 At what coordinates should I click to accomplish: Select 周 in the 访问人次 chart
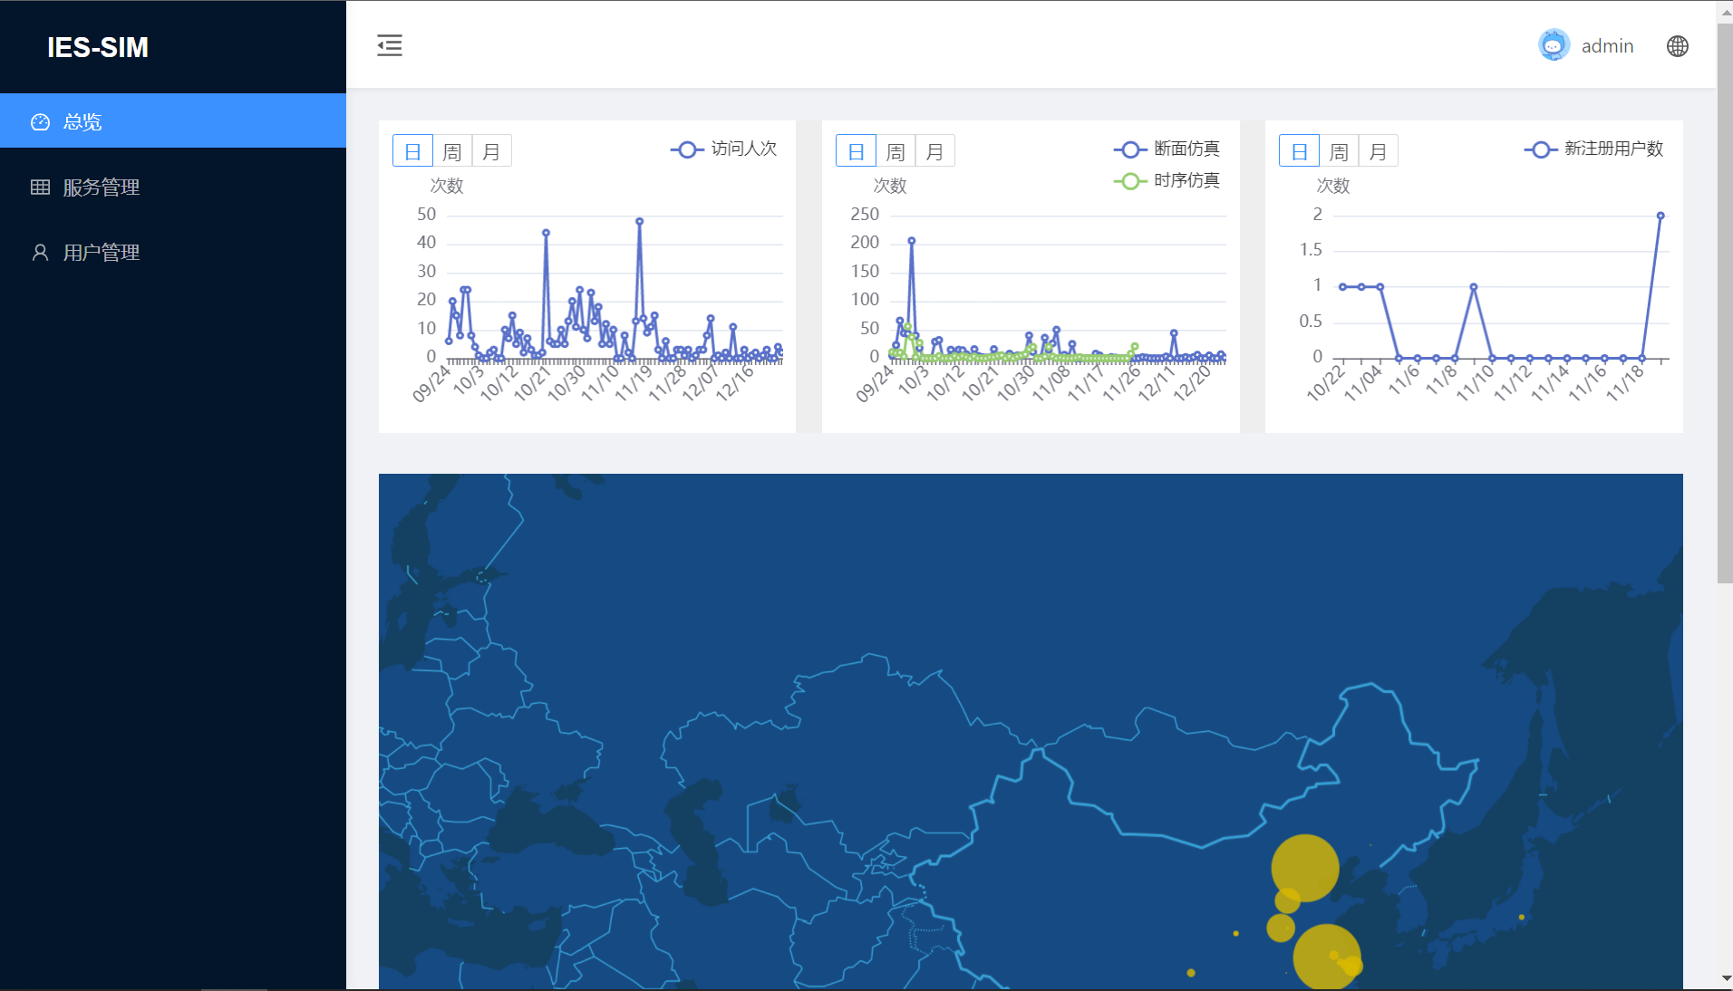(x=452, y=151)
